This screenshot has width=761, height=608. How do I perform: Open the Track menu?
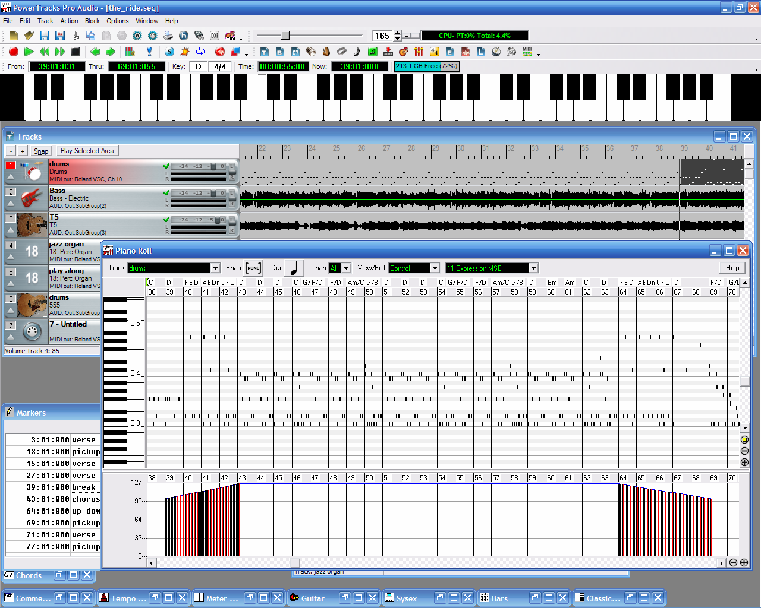click(45, 21)
